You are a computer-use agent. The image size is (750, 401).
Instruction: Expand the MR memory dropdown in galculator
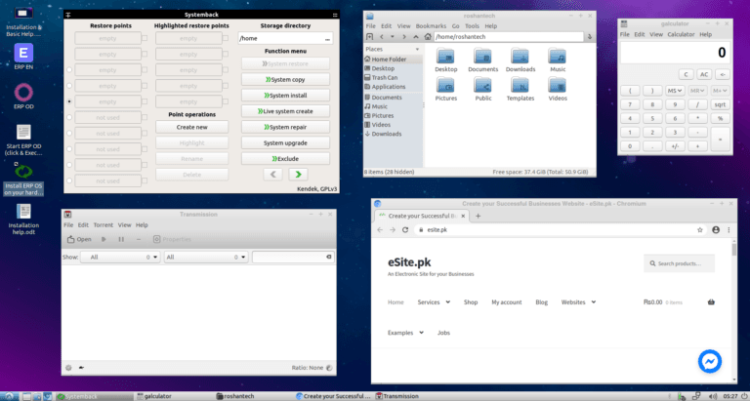[697, 91]
